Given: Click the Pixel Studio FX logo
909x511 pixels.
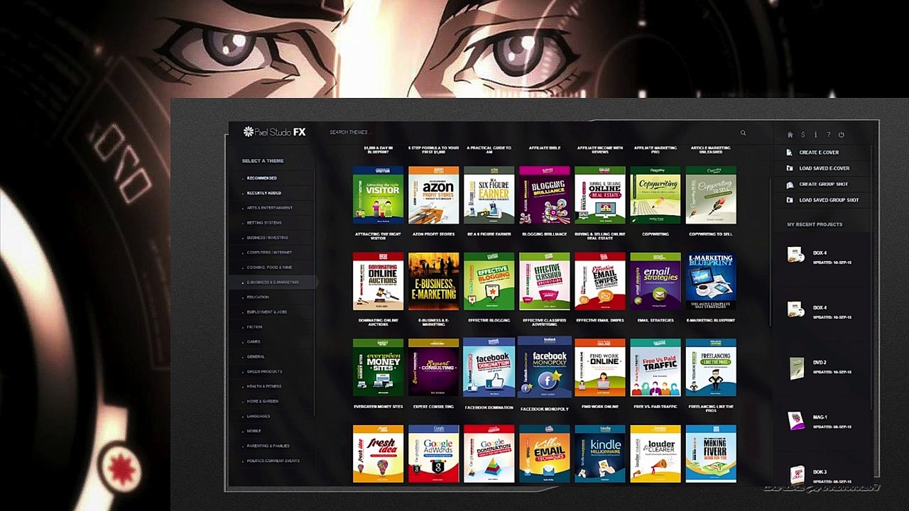Looking at the screenshot, I should 274,131.
